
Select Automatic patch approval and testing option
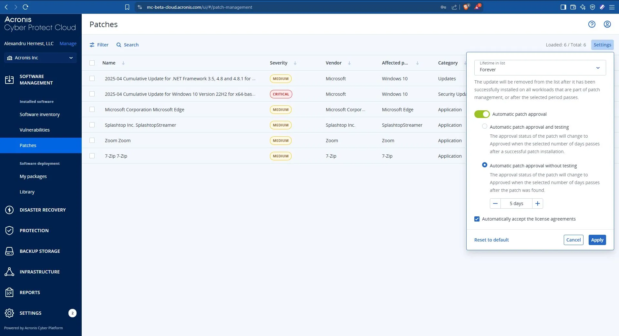tap(484, 126)
